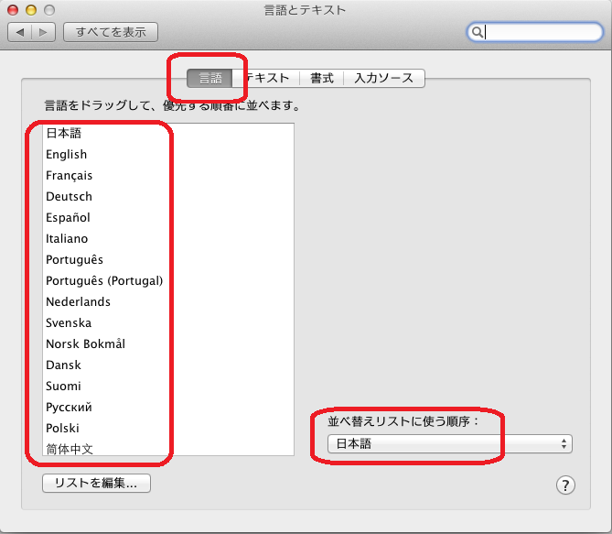This screenshot has height=534, width=612.
Task: Select Deutsch in the language list
Action: [168, 197]
